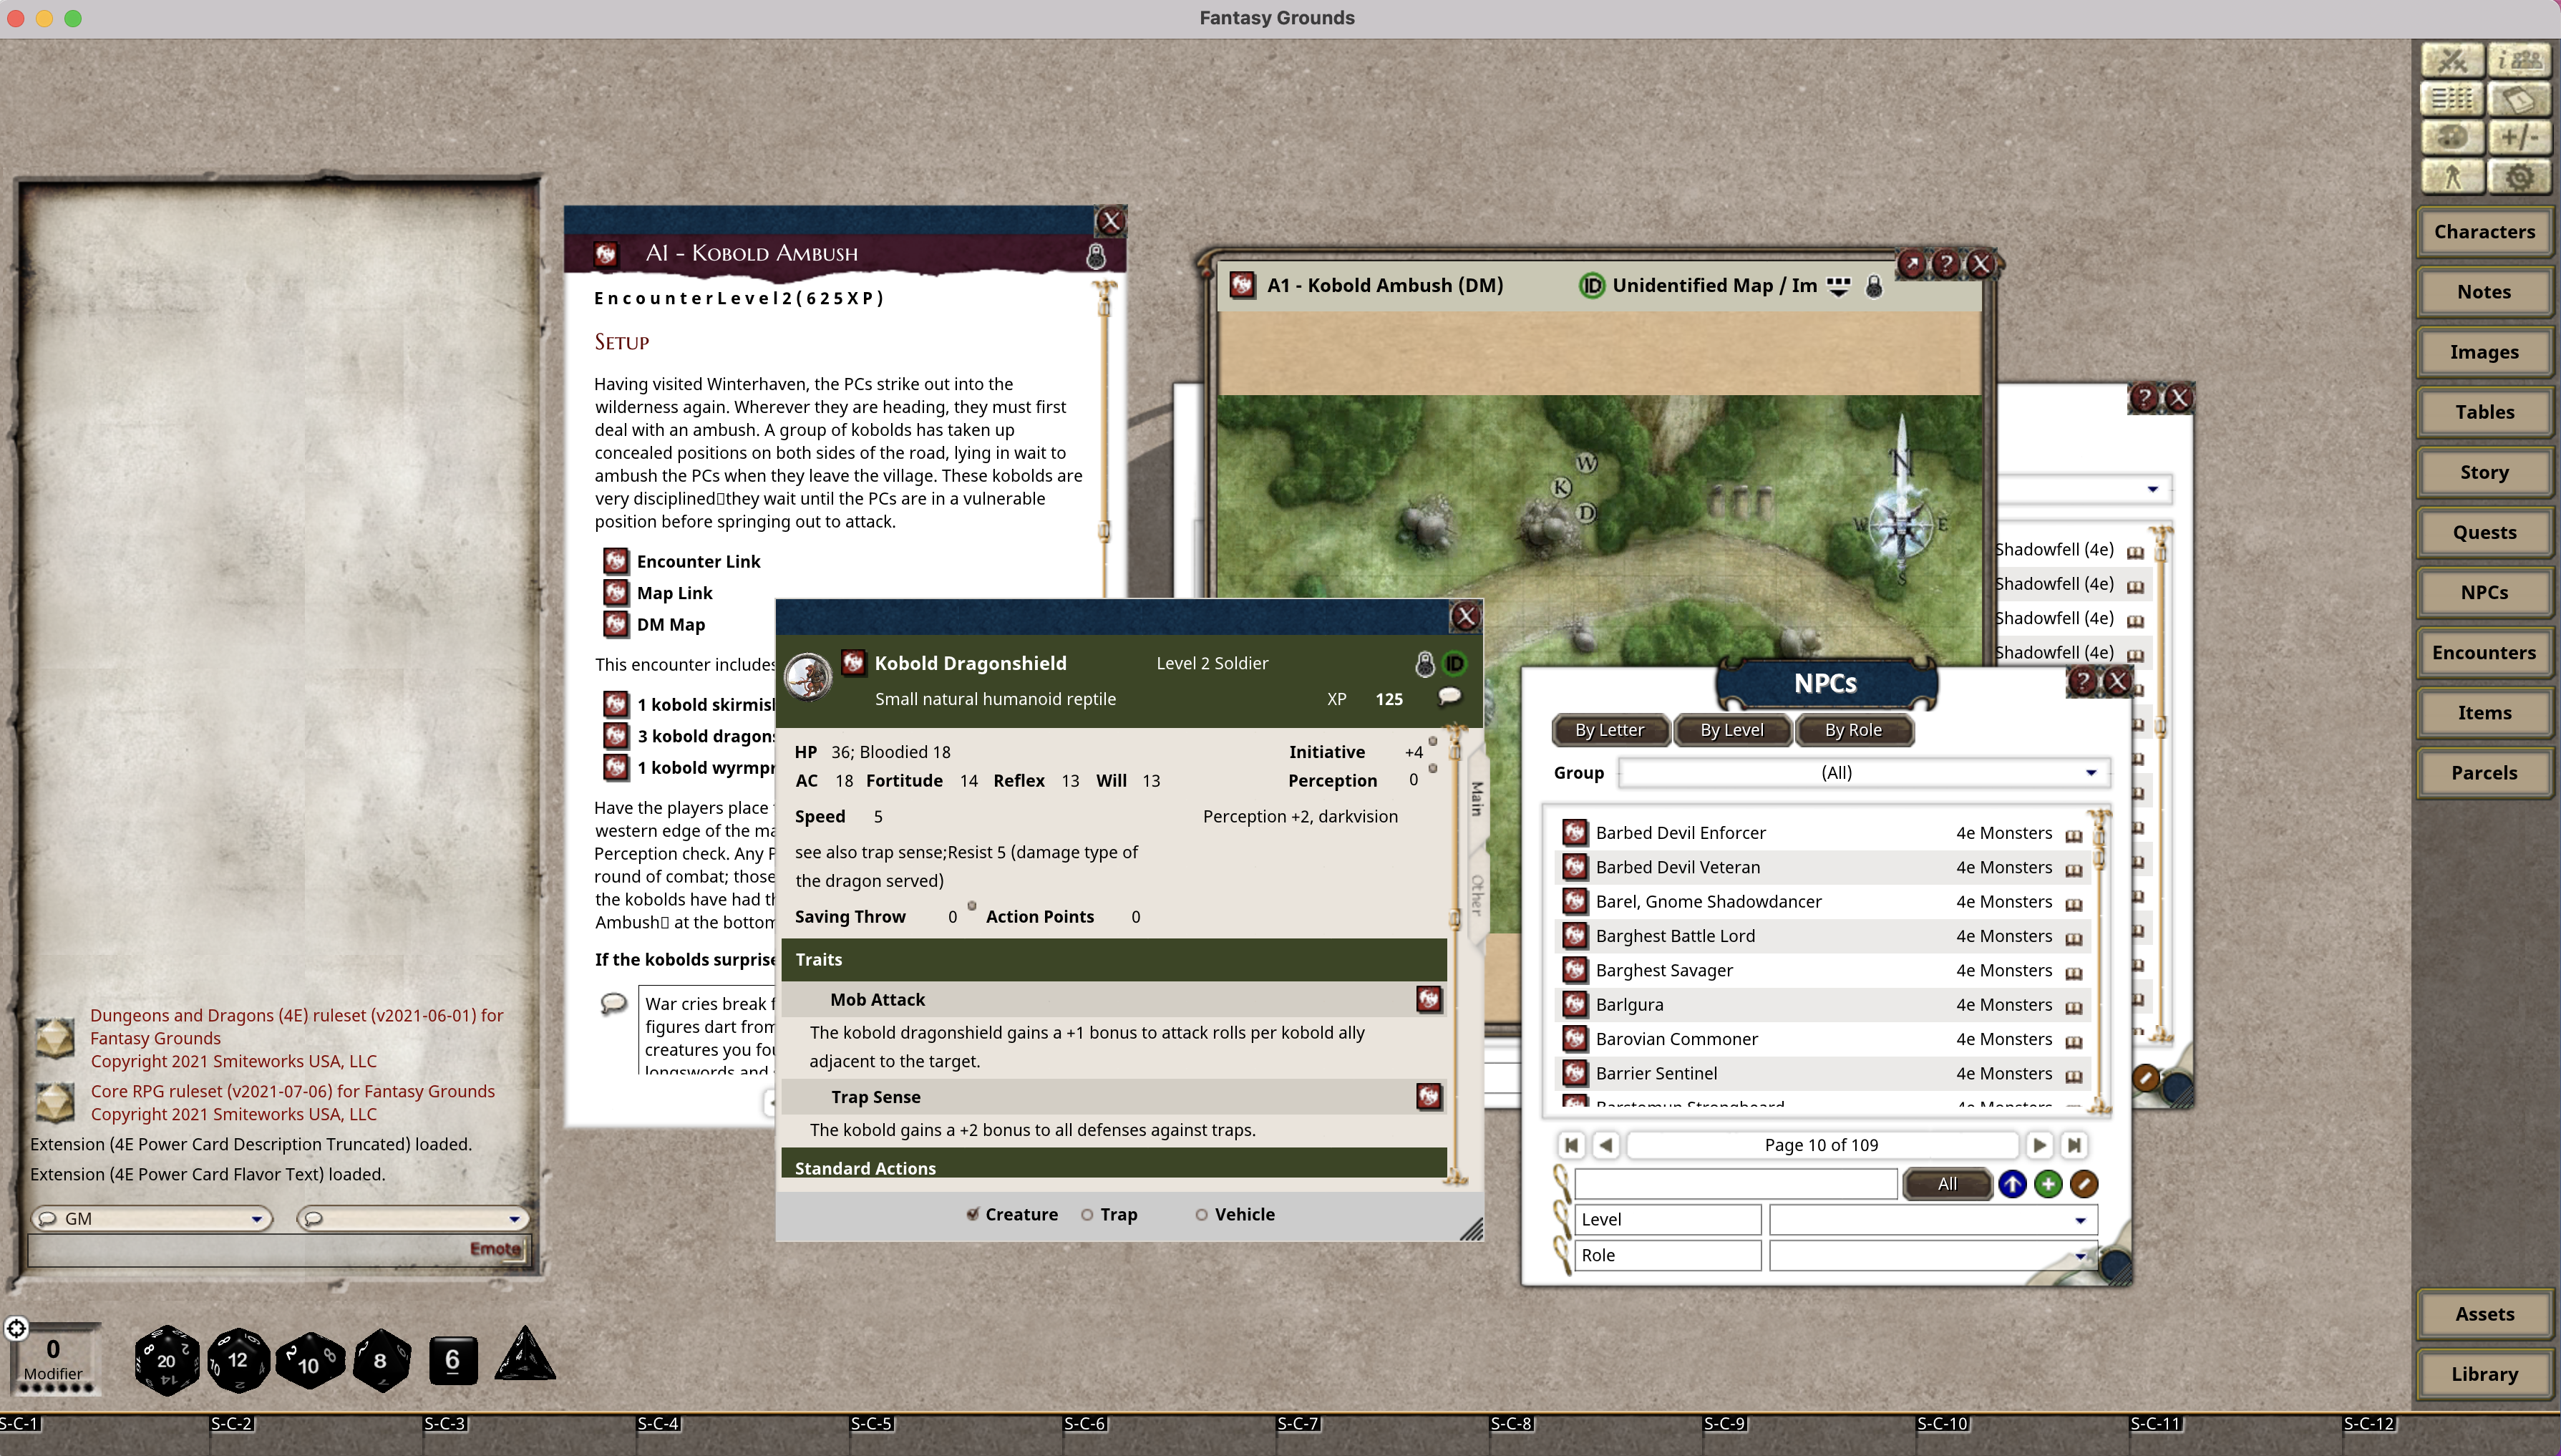Click the Kobold Dragonshield portrait token
This screenshot has height=1456, width=2561.
807,677
